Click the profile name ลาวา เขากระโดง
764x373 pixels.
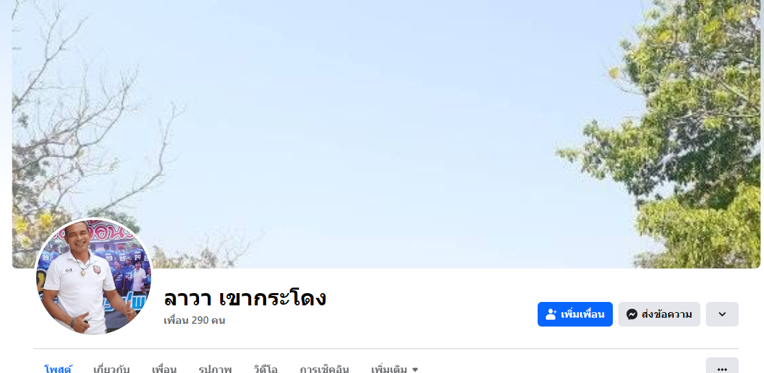[245, 298]
